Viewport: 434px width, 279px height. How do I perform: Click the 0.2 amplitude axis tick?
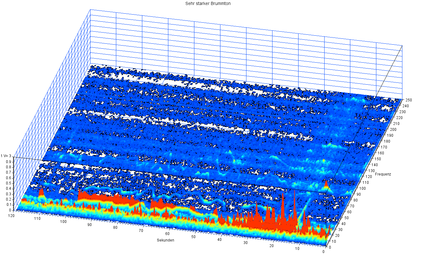(x=8, y=199)
